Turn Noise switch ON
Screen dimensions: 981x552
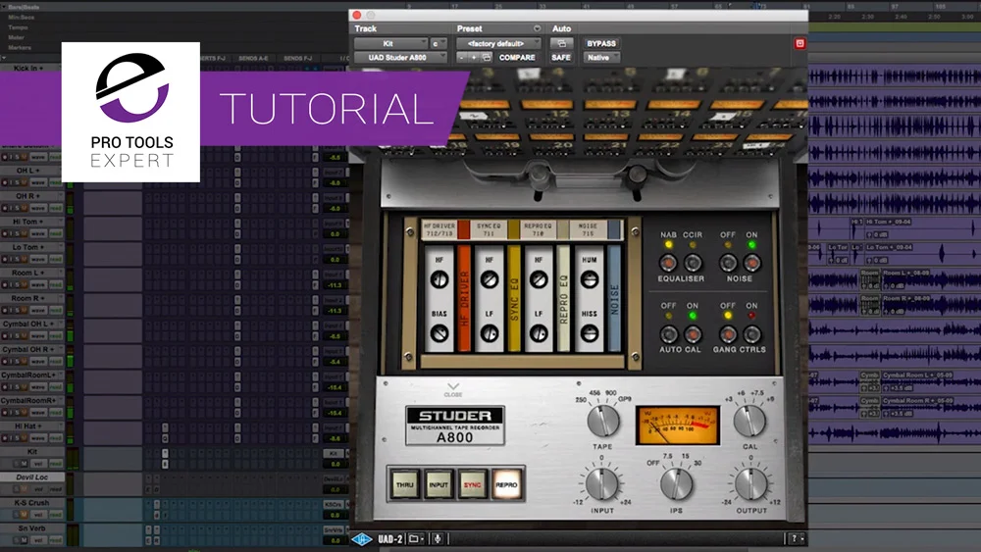751,263
